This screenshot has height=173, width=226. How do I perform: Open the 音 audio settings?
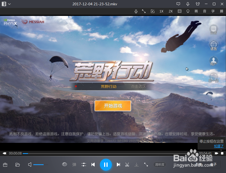(205, 11)
